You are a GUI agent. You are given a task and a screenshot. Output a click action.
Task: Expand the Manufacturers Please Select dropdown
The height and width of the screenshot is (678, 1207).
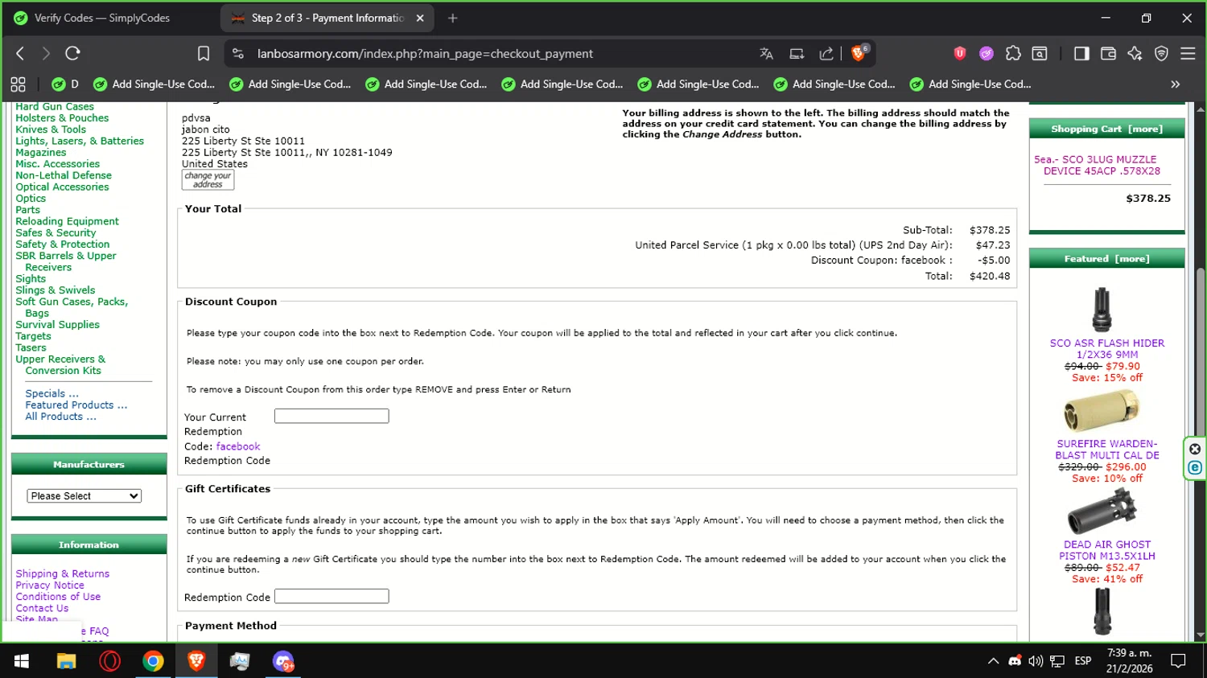coord(84,496)
